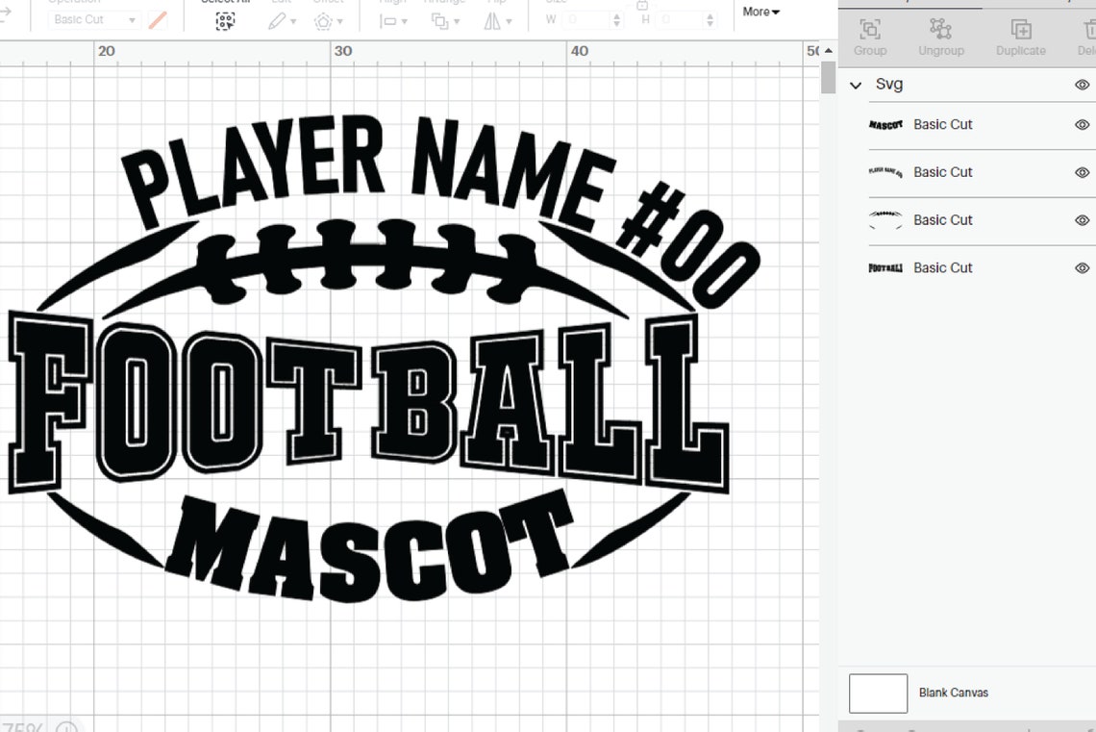Viewport: 1096px width, 732px height.
Task: Open the Offset tool
Action: (x=328, y=22)
